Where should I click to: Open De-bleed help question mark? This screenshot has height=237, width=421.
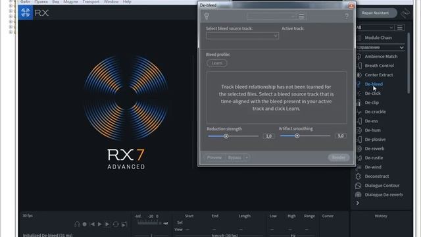point(347,16)
